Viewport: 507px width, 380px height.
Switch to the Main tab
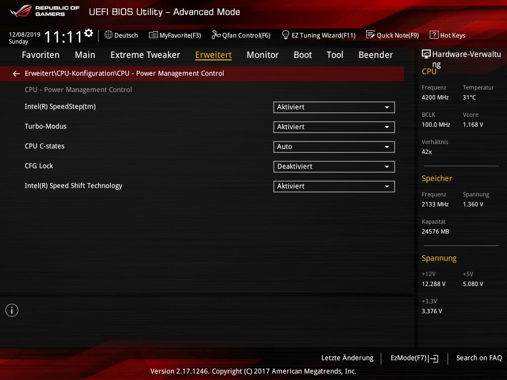click(85, 55)
